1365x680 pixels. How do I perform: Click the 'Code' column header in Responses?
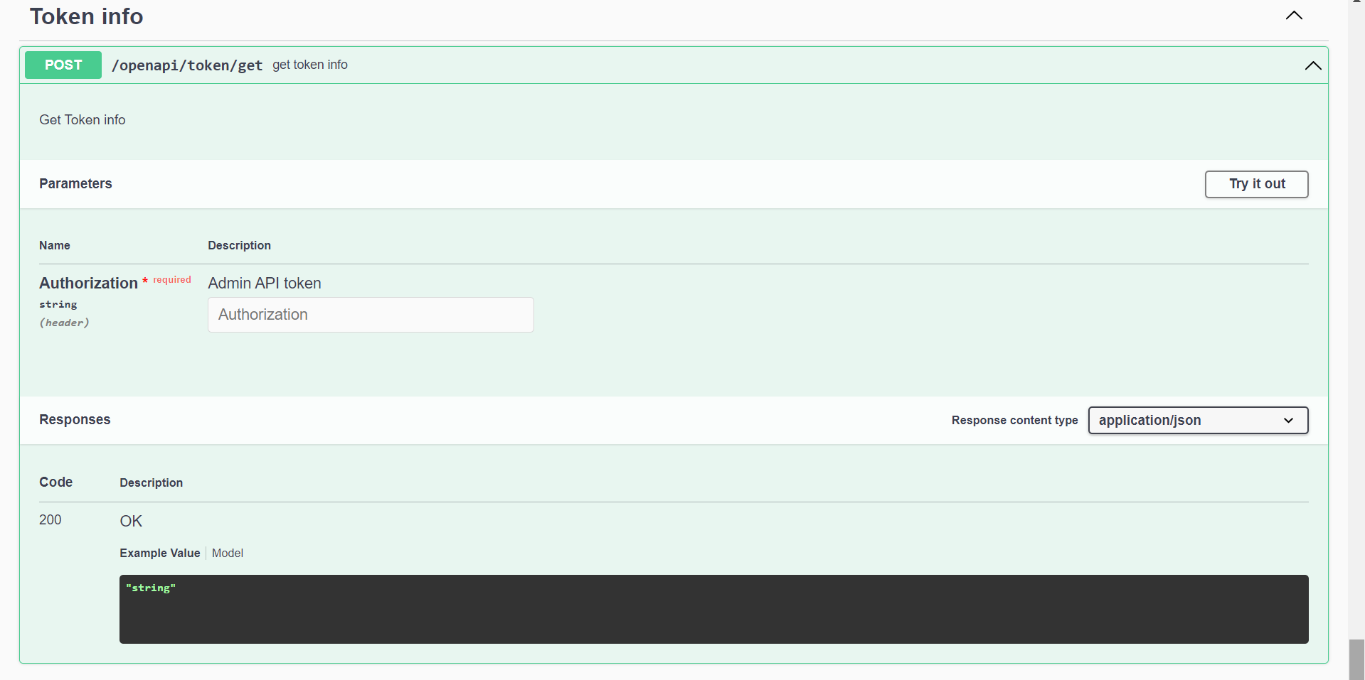(56, 482)
